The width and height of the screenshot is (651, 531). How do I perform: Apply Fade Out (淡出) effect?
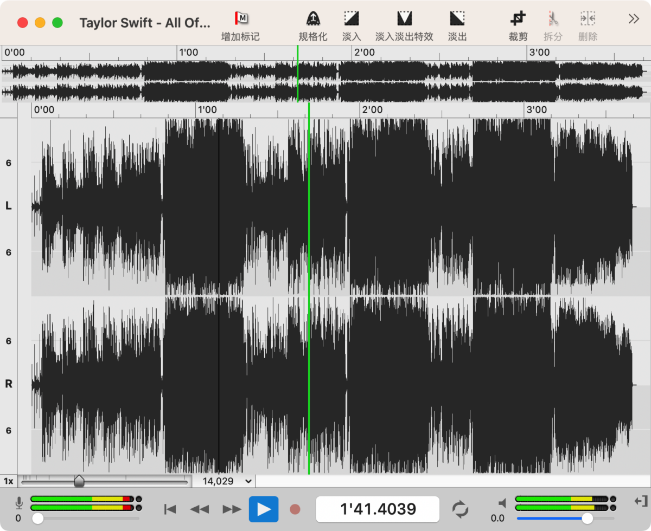pyautogui.click(x=457, y=18)
